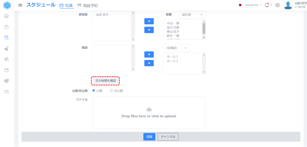Screen dimensions: 307x147
Task: Expand the (全施設) facility dropdown
Action: (x=176, y=48)
